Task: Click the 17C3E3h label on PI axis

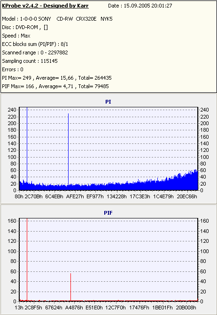Action: (x=140, y=197)
